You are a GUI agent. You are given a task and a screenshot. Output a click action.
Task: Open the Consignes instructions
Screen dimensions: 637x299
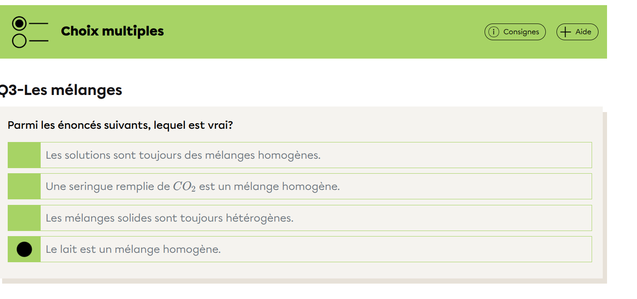(x=515, y=32)
